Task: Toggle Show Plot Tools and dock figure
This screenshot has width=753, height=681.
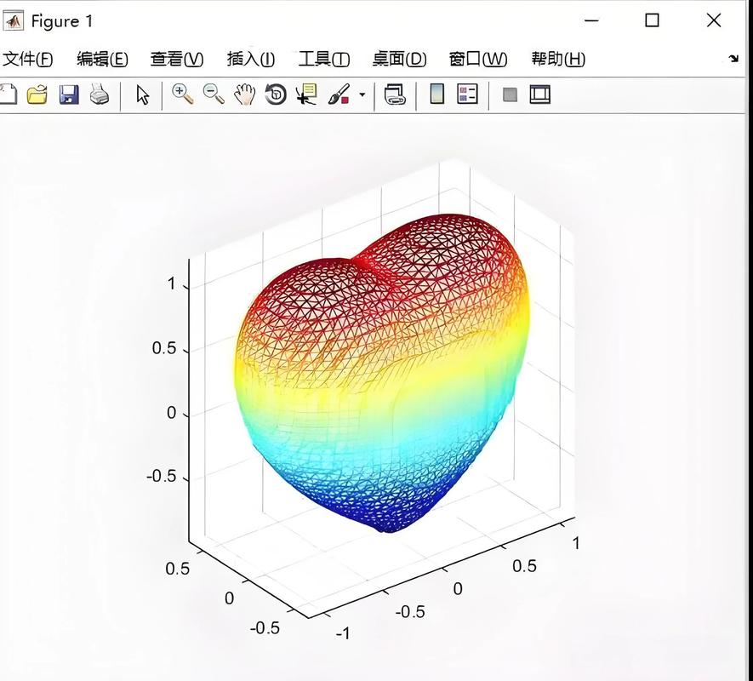Action: tap(538, 95)
